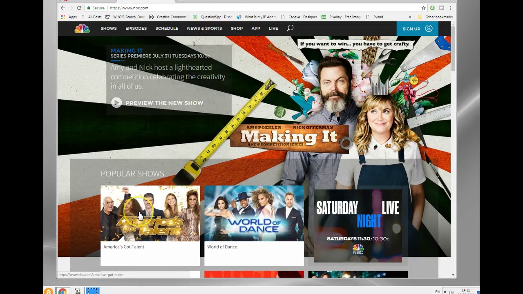The height and width of the screenshot is (294, 523).
Task: Click the panda app taskbar icon
Action: [77, 291]
